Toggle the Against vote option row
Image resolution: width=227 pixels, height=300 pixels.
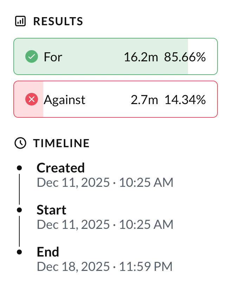click(115, 99)
